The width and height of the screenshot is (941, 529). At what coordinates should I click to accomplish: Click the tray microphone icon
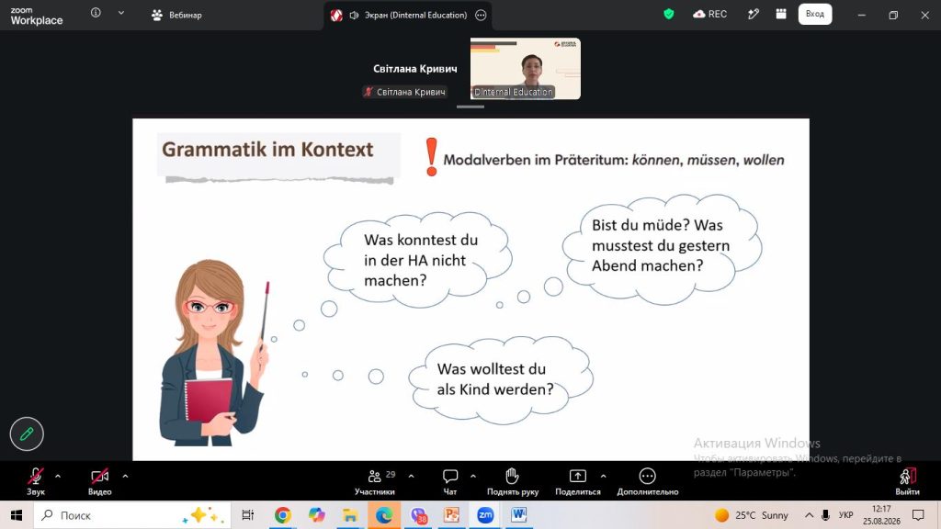pos(826,515)
